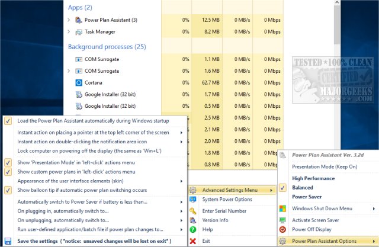The height and width of the screenshot is (247, 379).
Task: Click the Activate Screen Saver icon
Action: point(282,220)
